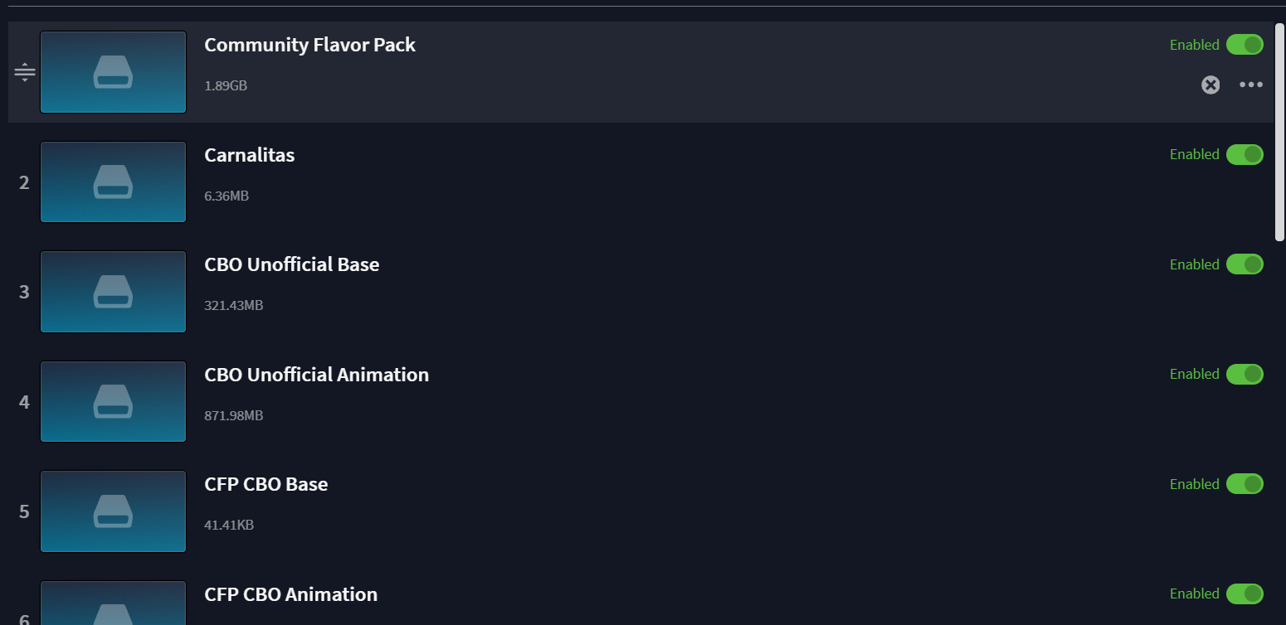
Task: Disable the CFP CBO Animation toggle
Action: [1245, 594]
